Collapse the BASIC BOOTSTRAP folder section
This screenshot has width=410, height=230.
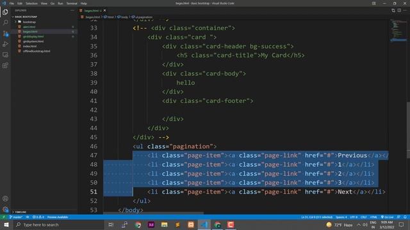pos(26,17)
